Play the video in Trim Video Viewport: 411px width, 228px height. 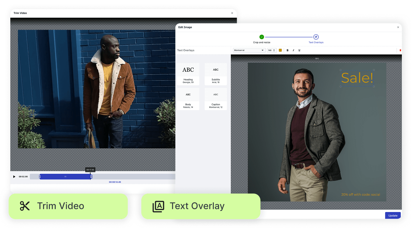[14, 177]
